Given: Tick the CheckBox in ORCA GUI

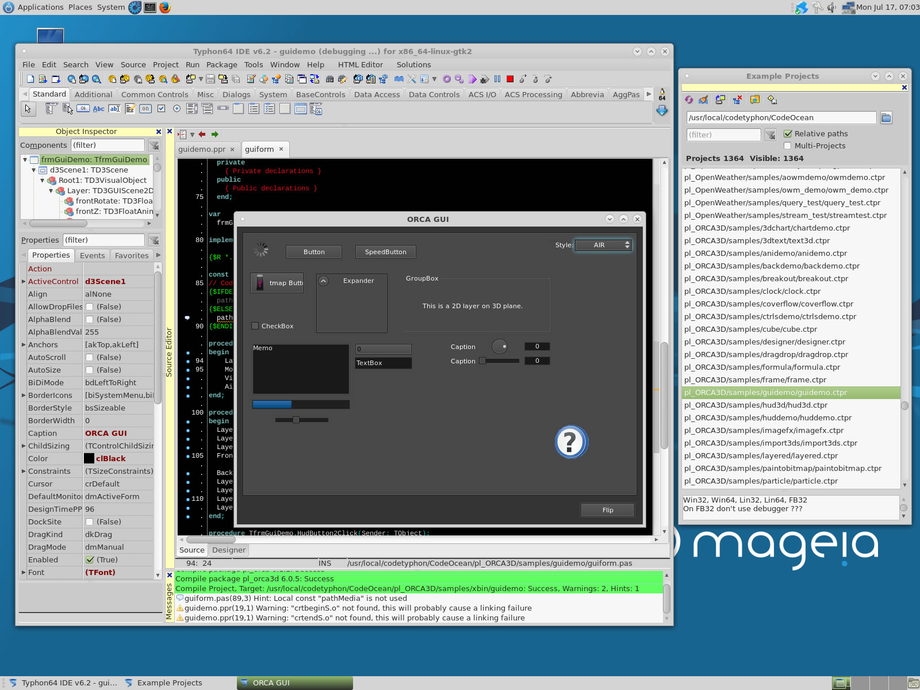Looking at the screenshot, I should tap(255, 326).
